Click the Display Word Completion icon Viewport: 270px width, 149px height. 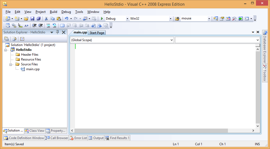(26, 26)
